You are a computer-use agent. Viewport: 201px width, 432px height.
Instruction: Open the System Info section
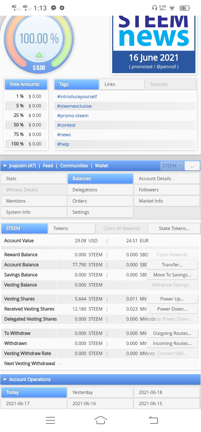[x=34, y=212]
